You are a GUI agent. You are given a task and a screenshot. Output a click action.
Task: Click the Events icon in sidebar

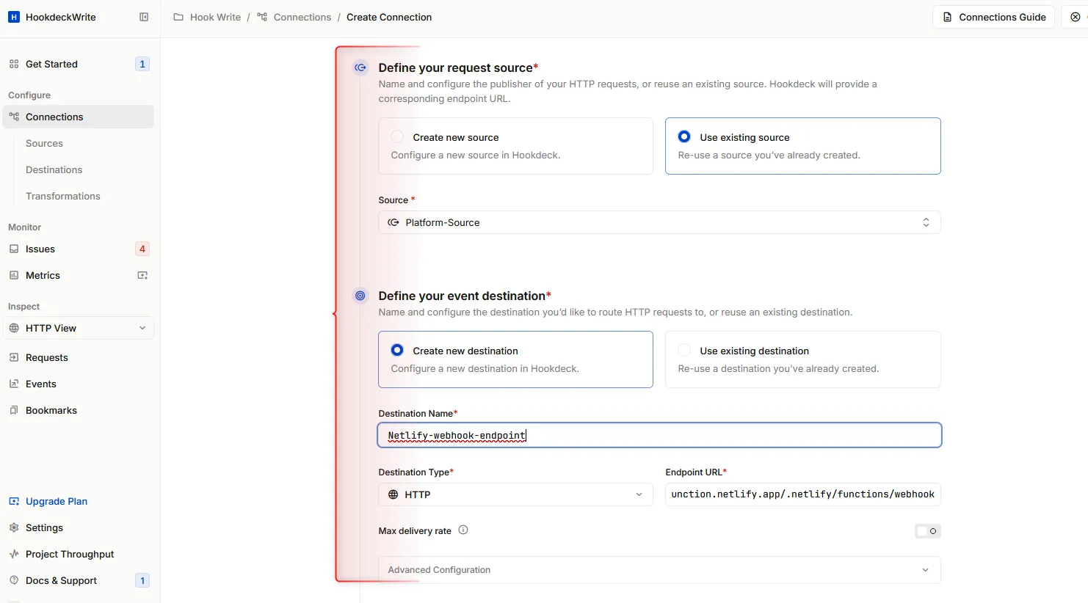click(14, 384)
